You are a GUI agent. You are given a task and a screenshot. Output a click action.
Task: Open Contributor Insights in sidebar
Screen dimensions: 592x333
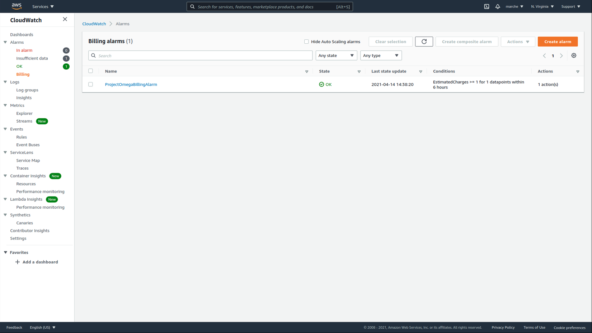(30, 230)
